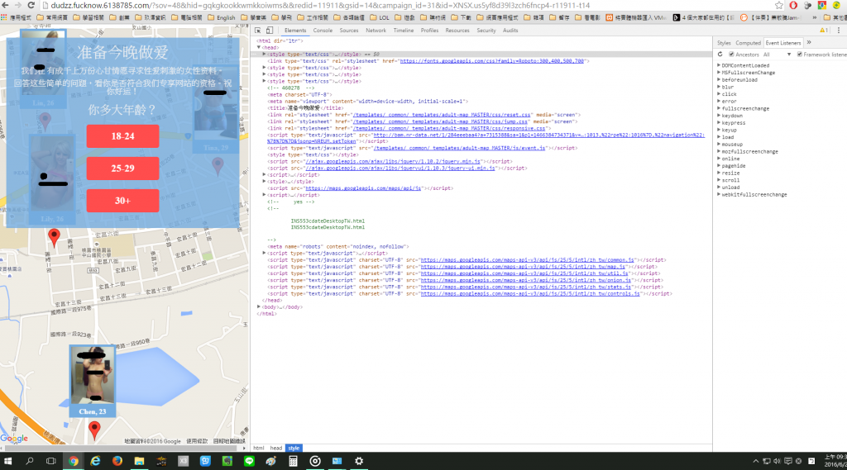847x470 pixels.
Task: Reload the page with the refresh icon
Action: point(31,6)
